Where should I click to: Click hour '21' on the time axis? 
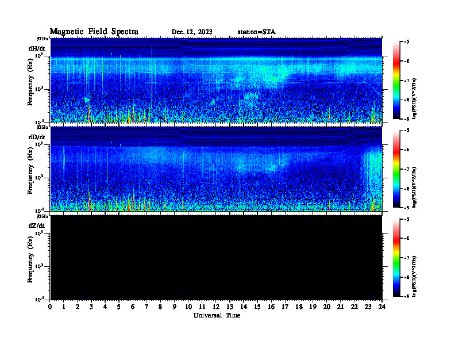coord(340,307)
